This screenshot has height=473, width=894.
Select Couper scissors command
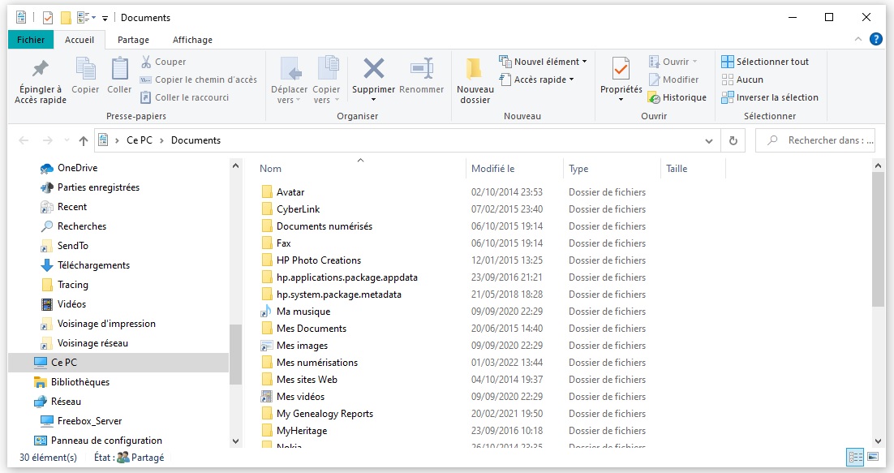[164, 62]
